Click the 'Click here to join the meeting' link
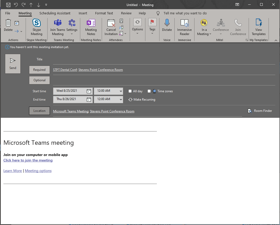This screenshot has height=225, width=280. pyautogui.click(x=28, y=160)
